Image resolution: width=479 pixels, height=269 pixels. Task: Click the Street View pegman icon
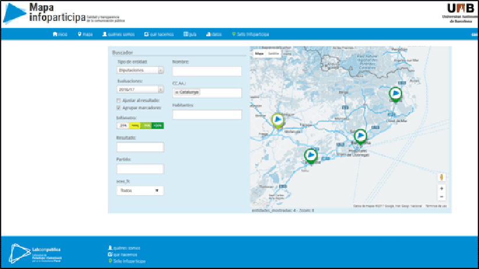click(442, 176)
